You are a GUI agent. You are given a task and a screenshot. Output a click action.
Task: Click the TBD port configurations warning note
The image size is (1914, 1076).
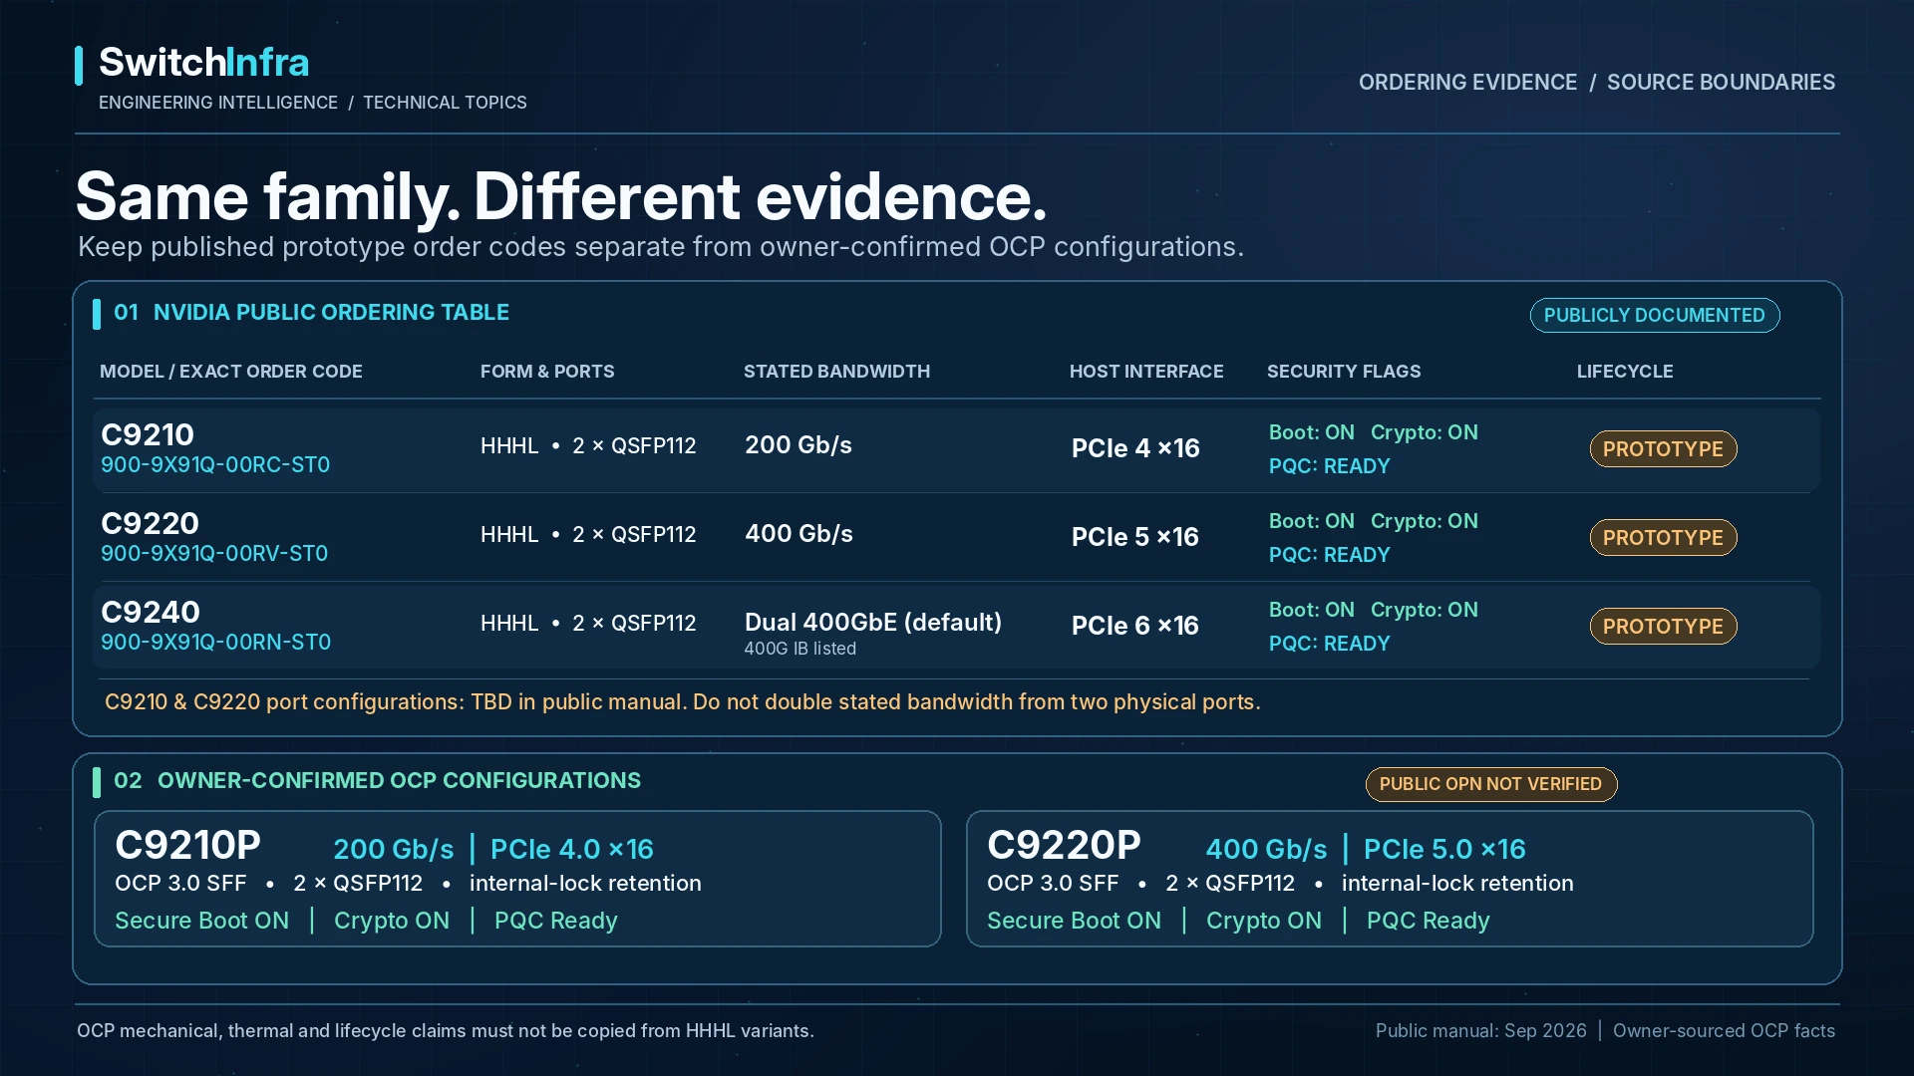pos(683,701)
